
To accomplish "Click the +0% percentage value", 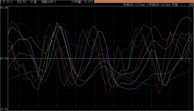I will [x=191, y=5].
